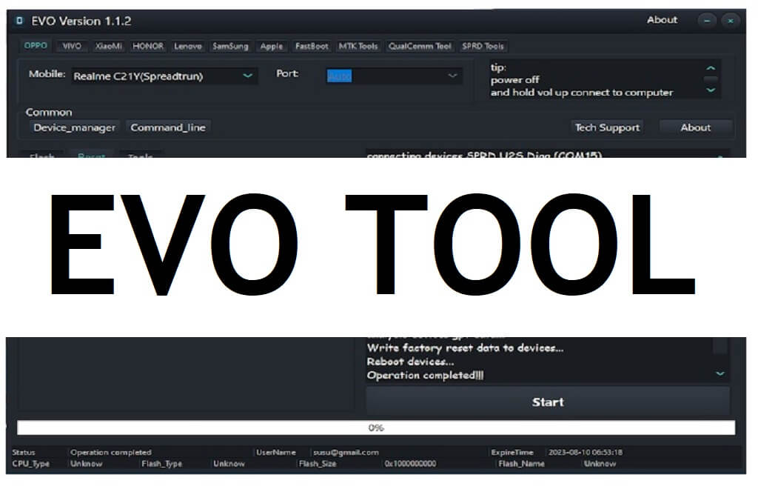Click the scroll-up chevron in tip panel
The image size is (758, 489).
coord(711,67)
